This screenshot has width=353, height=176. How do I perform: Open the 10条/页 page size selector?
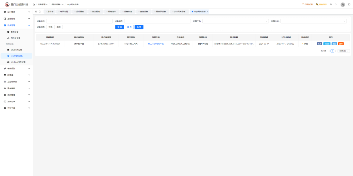point(344,51)
